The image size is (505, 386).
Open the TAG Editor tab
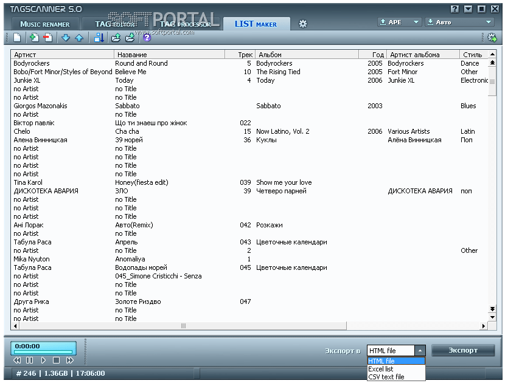click(115, 24)
